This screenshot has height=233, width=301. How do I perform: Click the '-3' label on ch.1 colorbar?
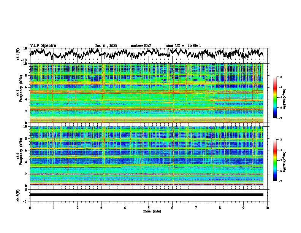280,77
